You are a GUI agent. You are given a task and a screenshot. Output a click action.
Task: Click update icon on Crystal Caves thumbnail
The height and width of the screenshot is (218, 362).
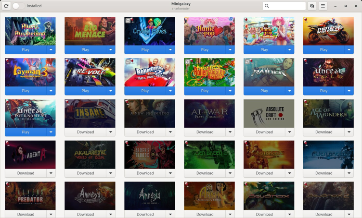pos(128,21)
